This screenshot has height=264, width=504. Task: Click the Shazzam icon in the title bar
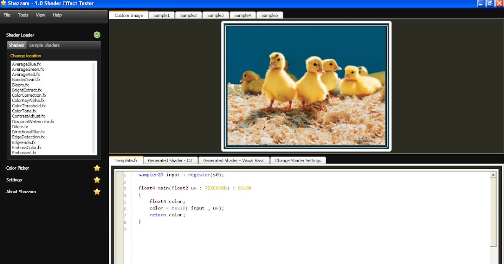[x=4, y=3]
